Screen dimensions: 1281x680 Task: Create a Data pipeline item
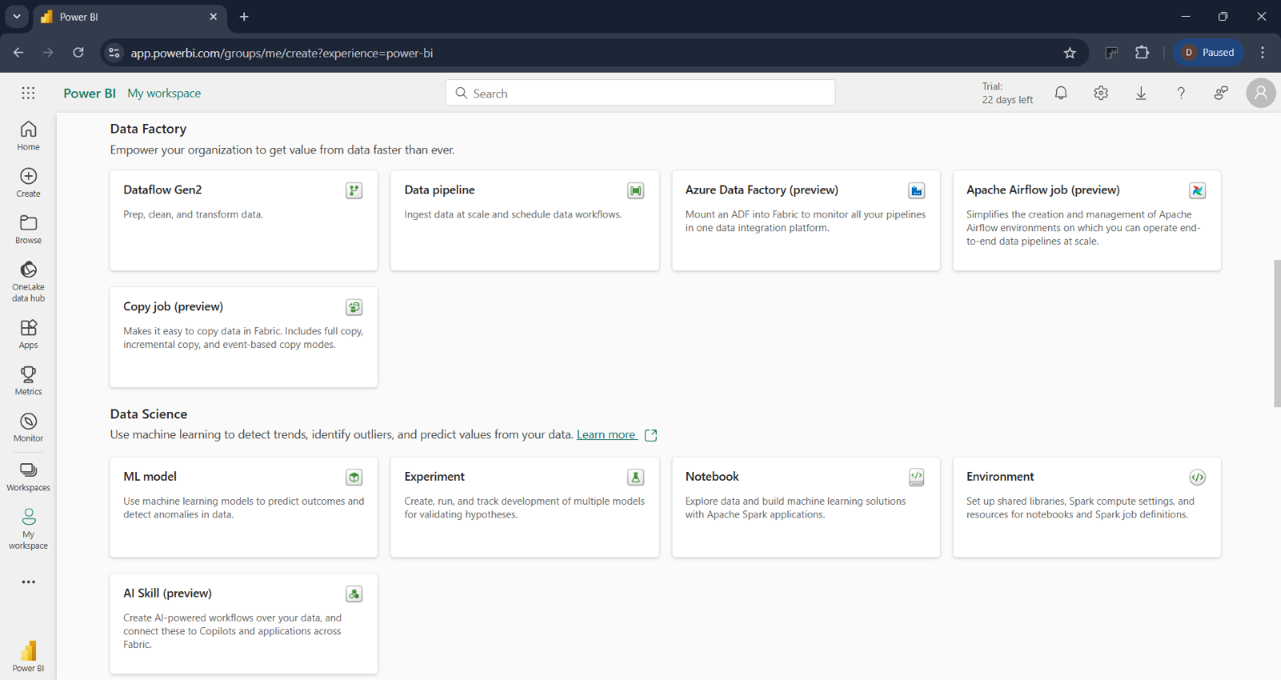click(524, 220)
